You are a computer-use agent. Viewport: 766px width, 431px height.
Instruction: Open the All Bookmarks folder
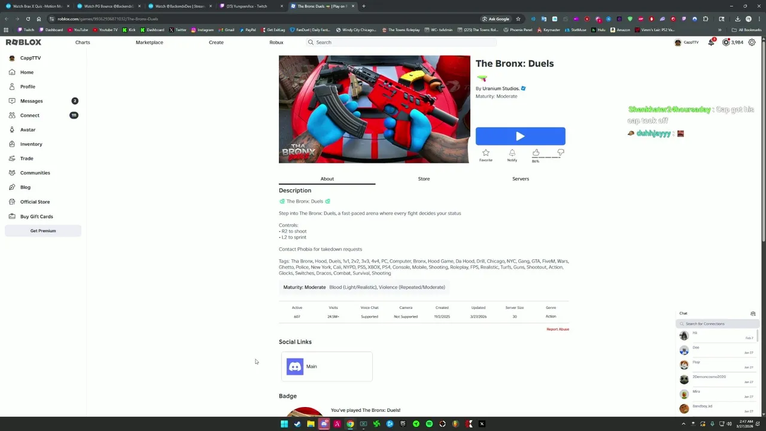pos(747,30)
